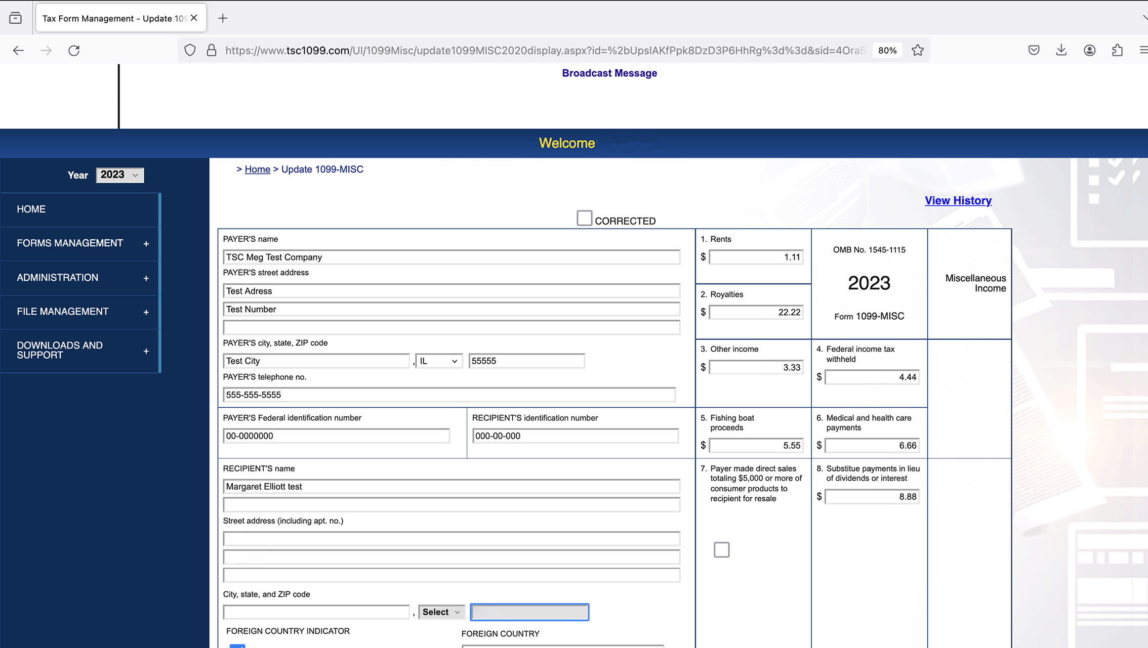Open the payer state IL dropdown
This screenshot has height=648, width=1148.
pyautogui.click(x=439, y=361)
